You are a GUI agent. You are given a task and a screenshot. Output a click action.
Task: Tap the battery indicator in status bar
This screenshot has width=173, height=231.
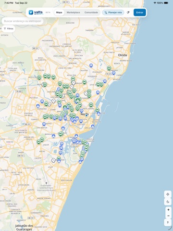166,3
